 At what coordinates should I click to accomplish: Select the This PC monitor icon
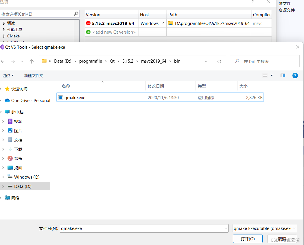pyautogui.click(x=7, y=112)
